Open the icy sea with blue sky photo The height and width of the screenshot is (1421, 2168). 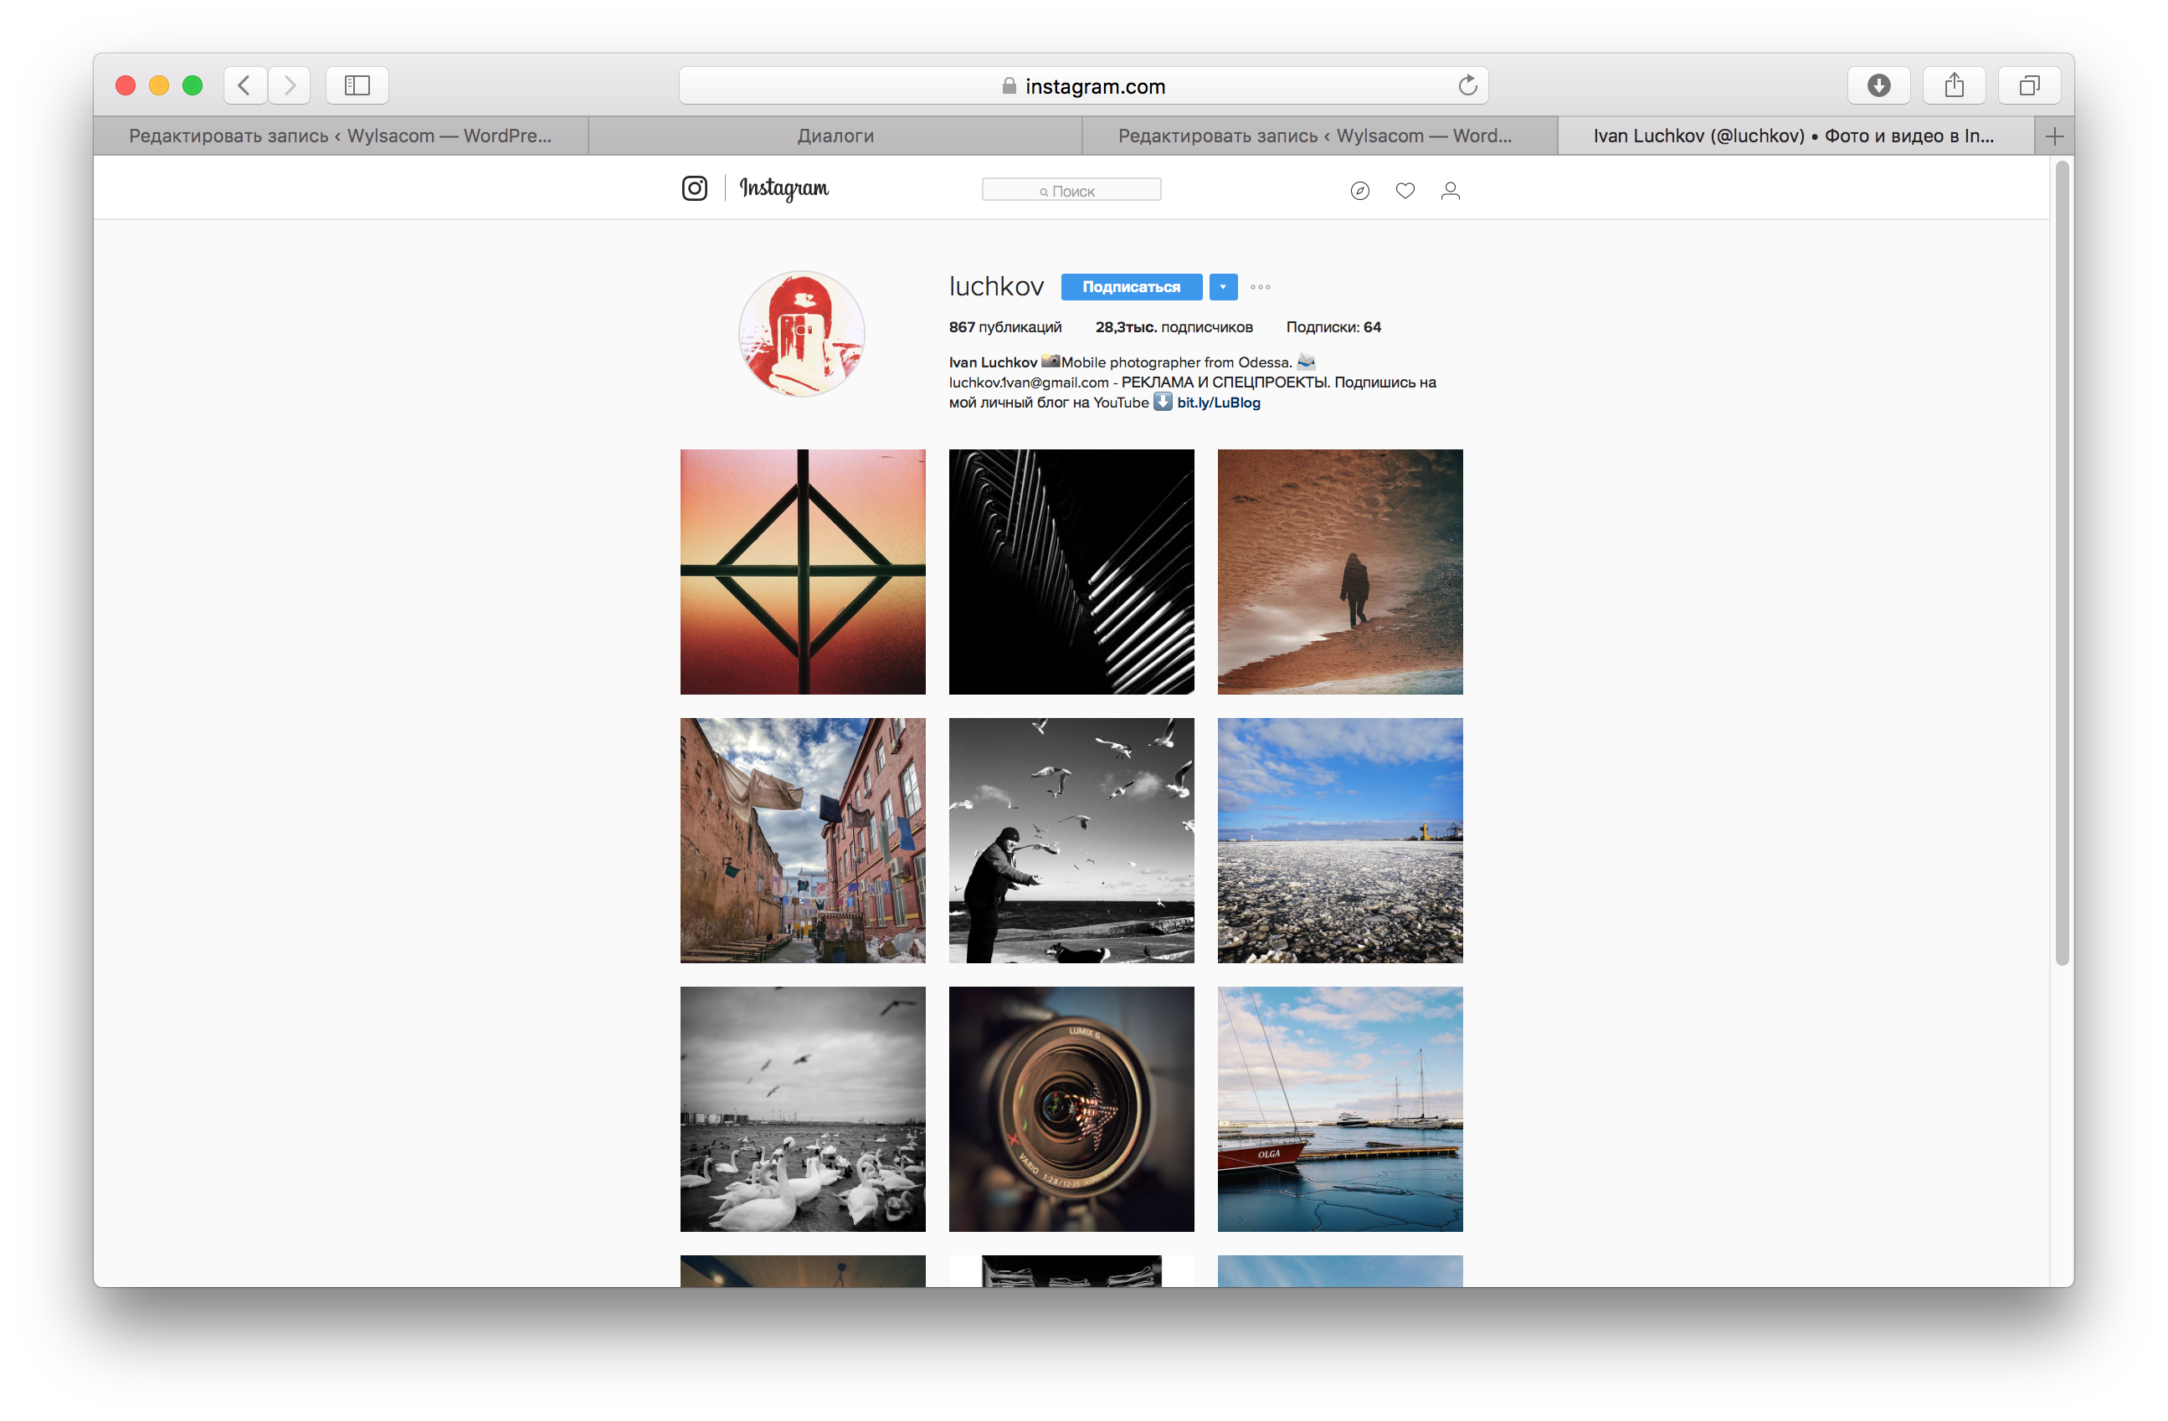coord(1340,841)
